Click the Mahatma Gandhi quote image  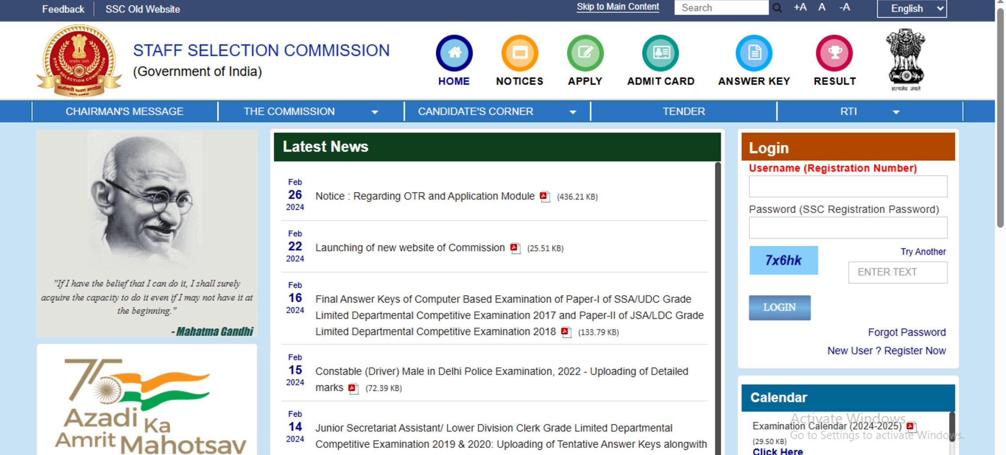(147, 233)
